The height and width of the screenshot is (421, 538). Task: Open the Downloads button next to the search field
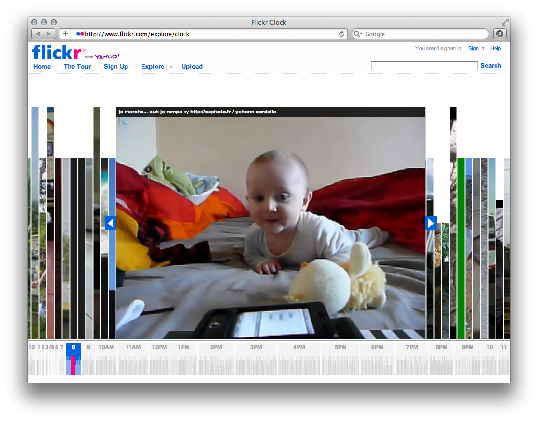pyautogui.click(x=499, y=34)
